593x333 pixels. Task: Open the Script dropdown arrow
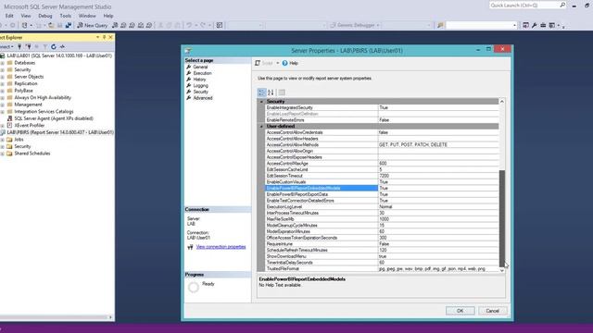(277, 63)
